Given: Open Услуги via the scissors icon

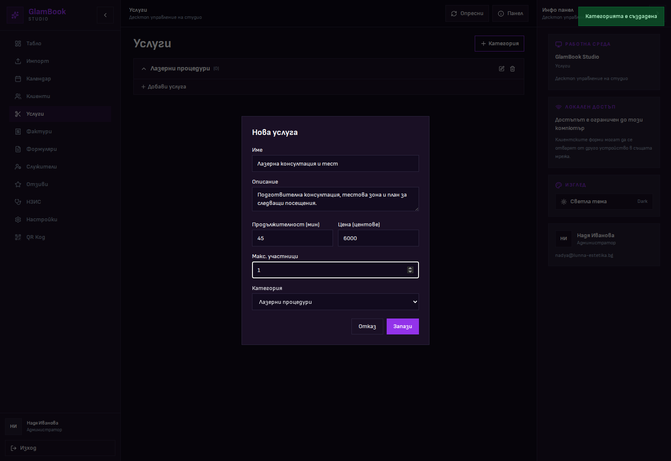Looking at the screenshot, I should pos(18,114).
